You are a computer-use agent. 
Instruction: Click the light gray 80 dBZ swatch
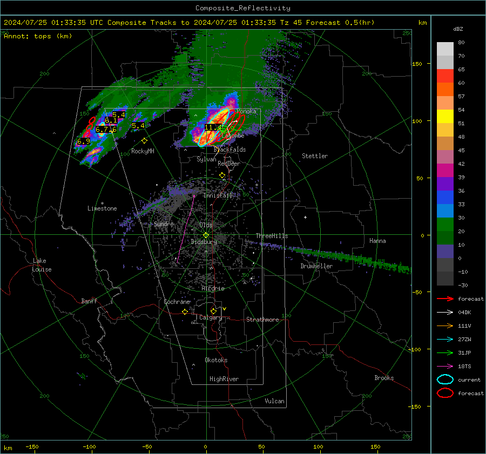[x=445, y=49]
